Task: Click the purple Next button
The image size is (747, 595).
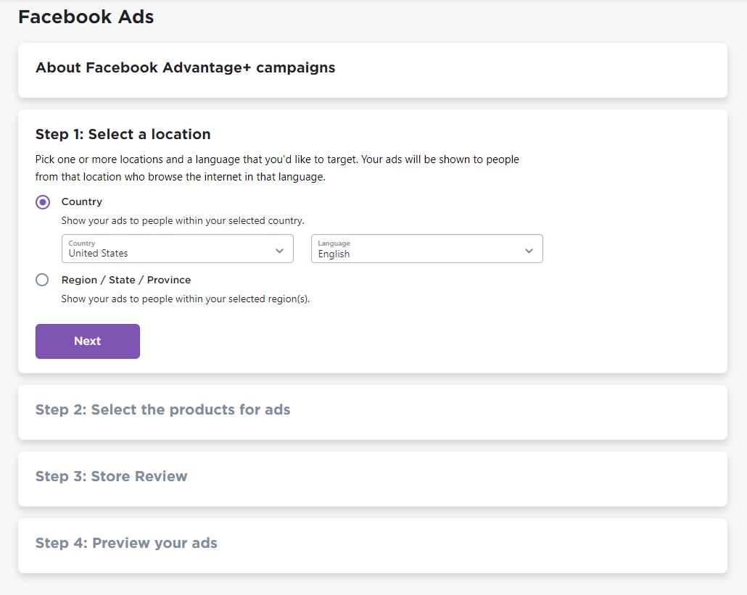Action: [88, 341]
